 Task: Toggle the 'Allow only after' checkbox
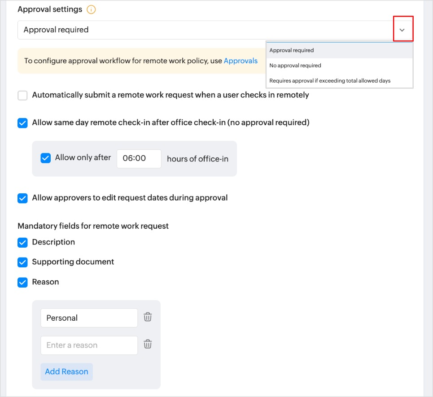pyautogui.click(x=46, y=158)
